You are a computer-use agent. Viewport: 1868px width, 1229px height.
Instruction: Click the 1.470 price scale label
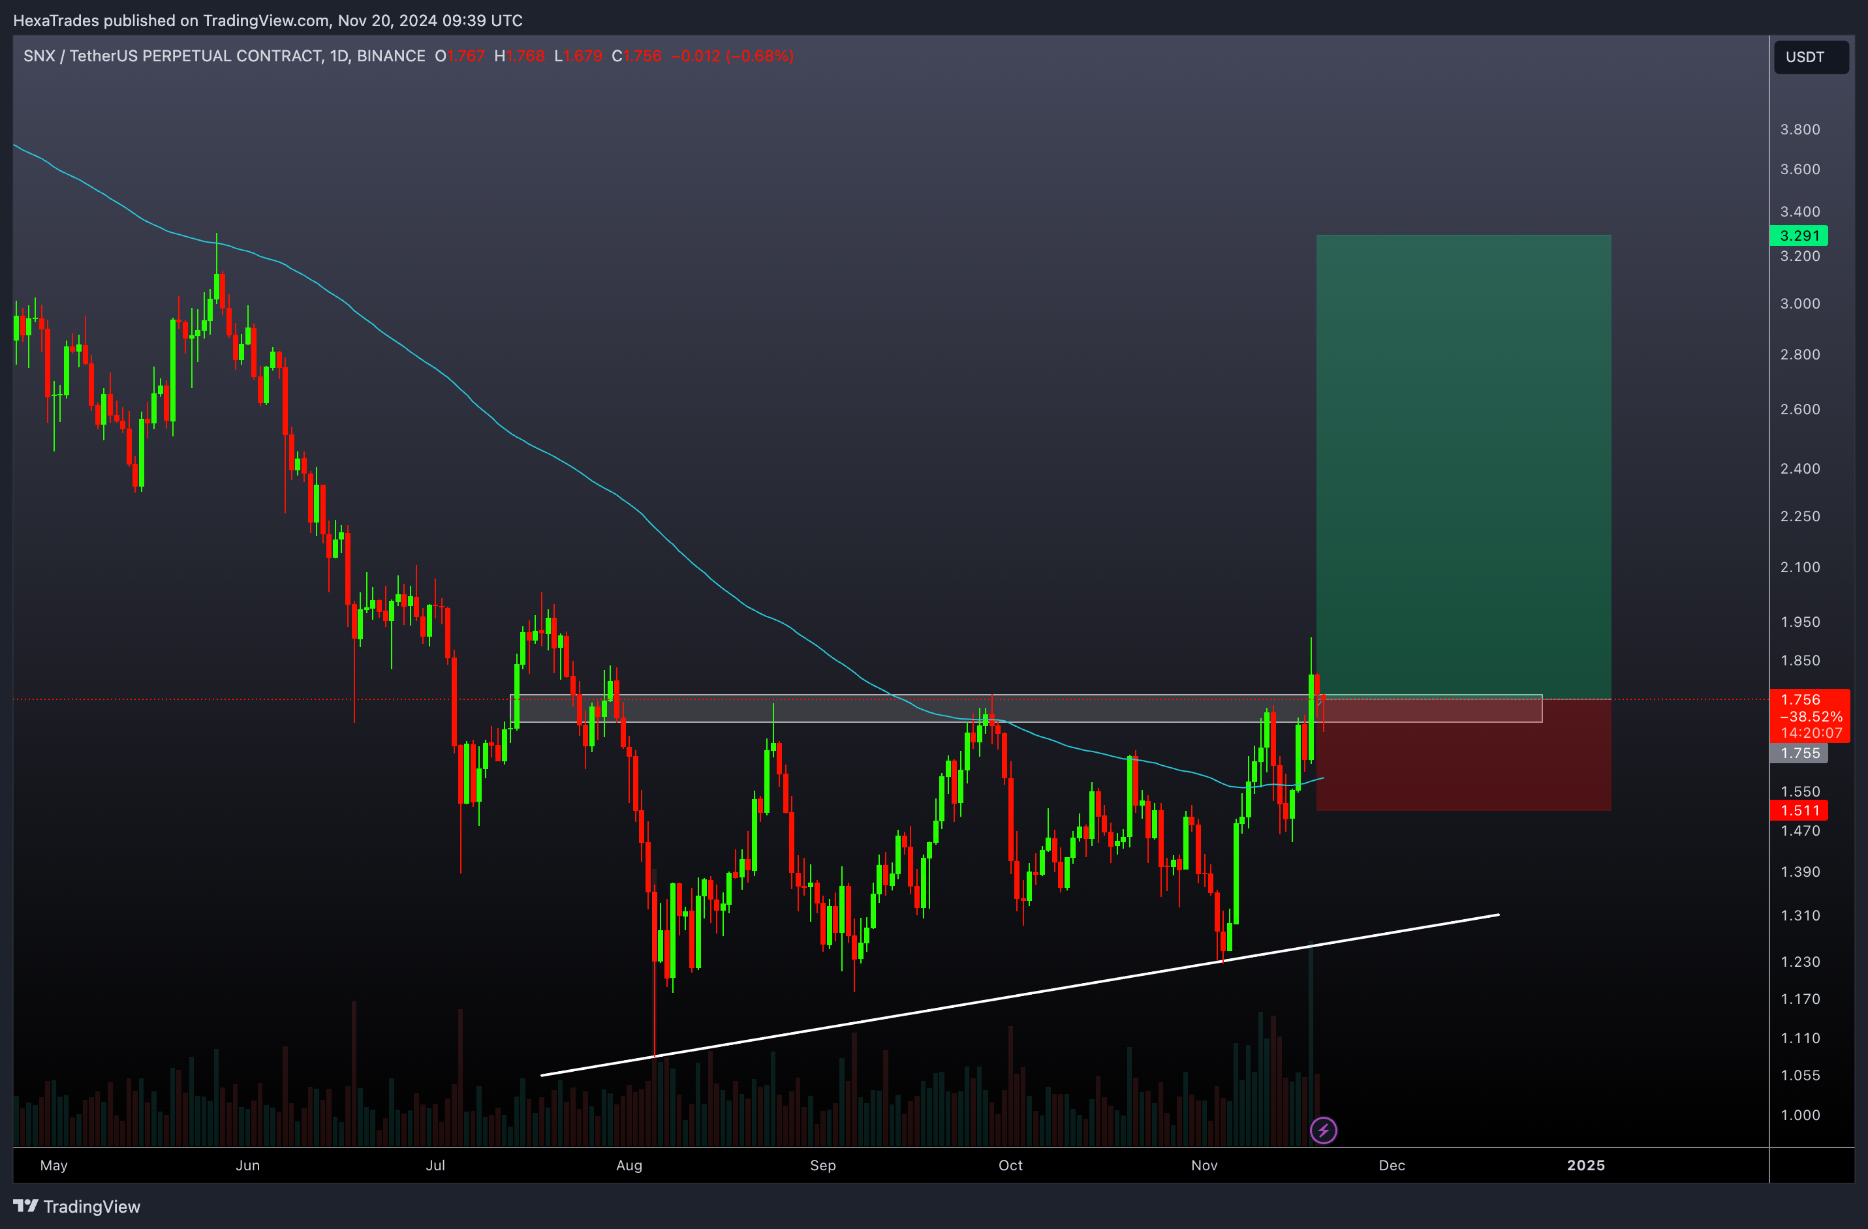(x=1799, y=830)
